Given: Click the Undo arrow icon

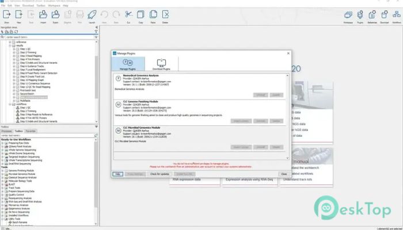Looking at the screenshot, I should point(104,14).
